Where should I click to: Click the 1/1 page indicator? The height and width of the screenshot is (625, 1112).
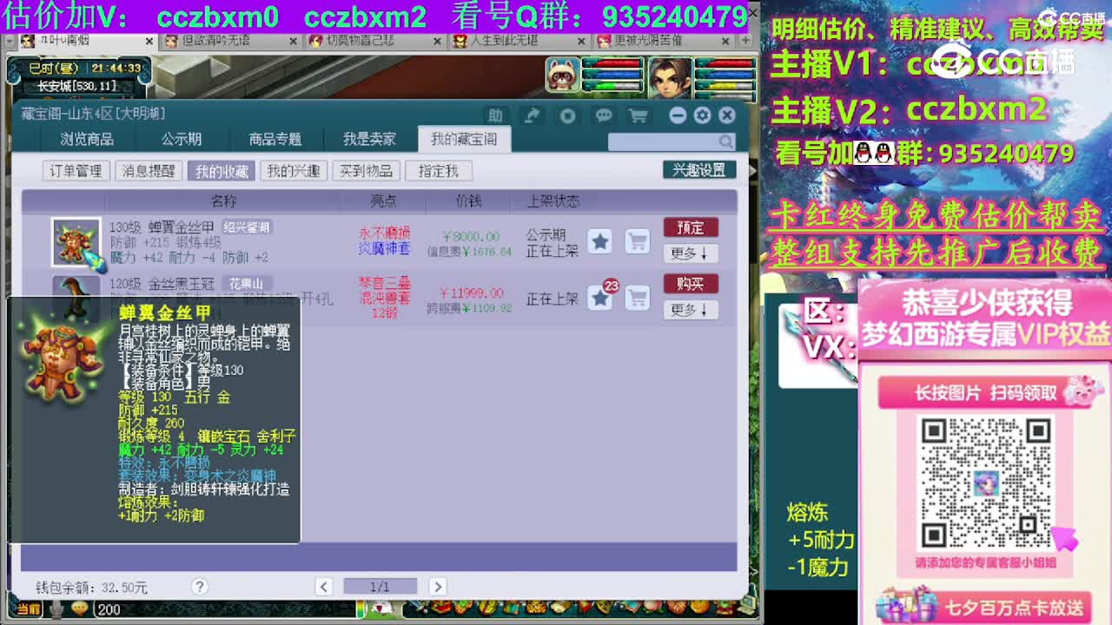click(381, 587)
